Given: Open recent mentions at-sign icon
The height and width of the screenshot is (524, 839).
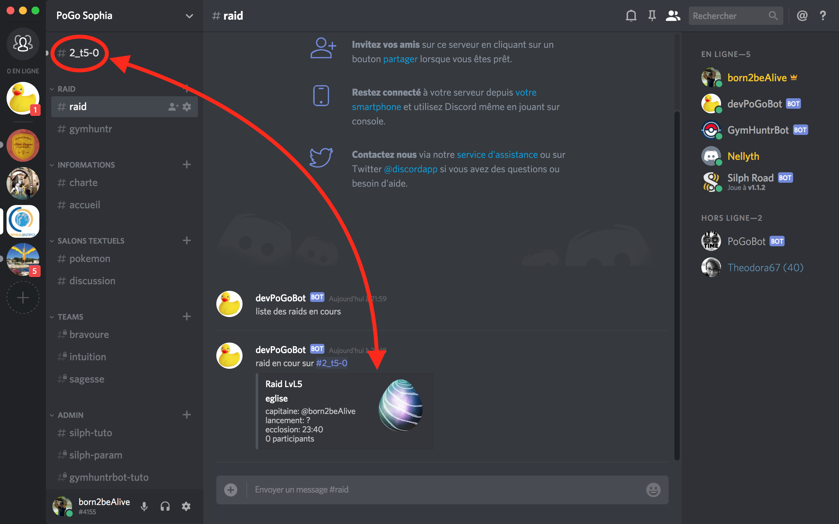Looking at the screenshot, I should (x=802, y=16).
